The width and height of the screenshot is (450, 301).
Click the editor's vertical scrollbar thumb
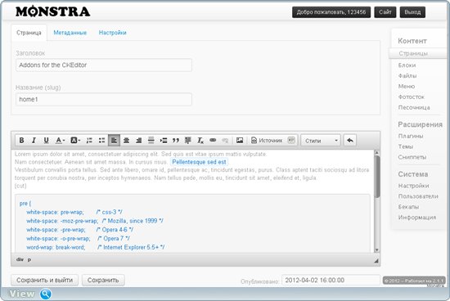coord(377,176)
